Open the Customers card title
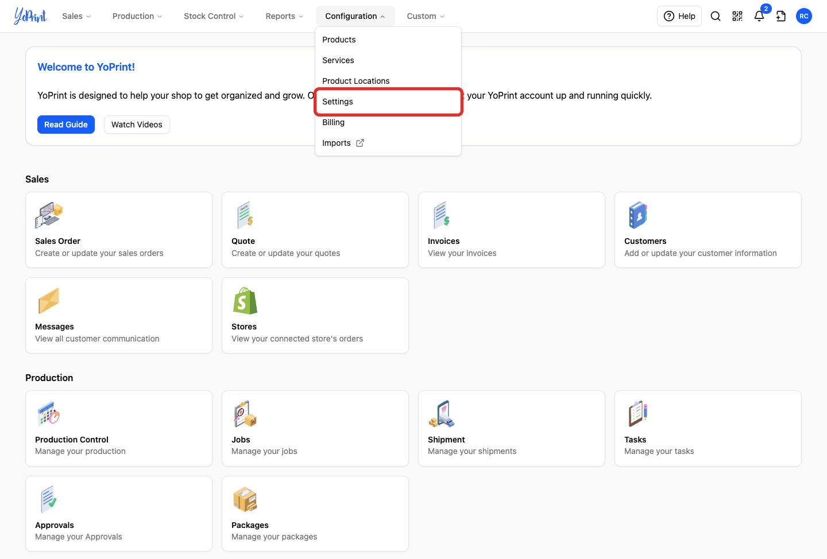Viewport: 827px width, 559px height. click(x=646, y=241)
